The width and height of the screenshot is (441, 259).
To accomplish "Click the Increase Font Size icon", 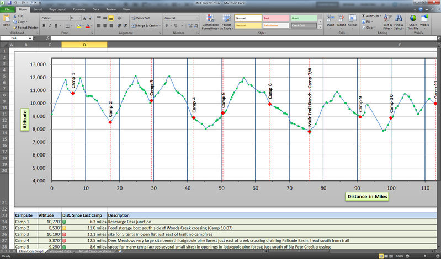I will [84, 18].
